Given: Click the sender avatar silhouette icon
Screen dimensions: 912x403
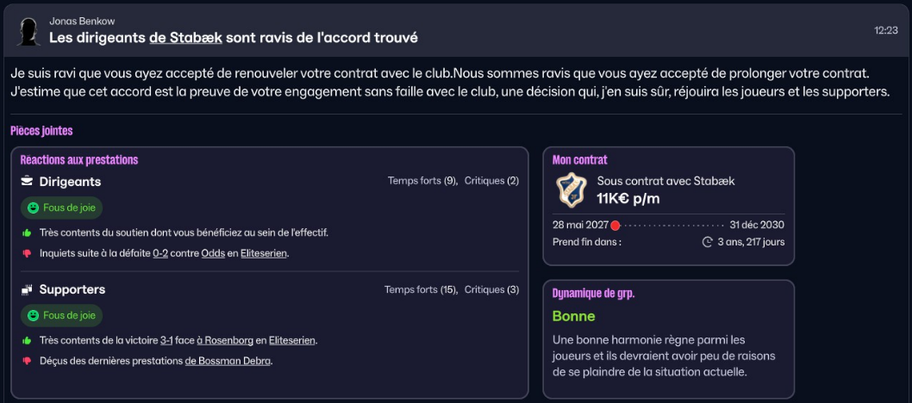Looking at the screenshot, I should click(x=28, y=31).
